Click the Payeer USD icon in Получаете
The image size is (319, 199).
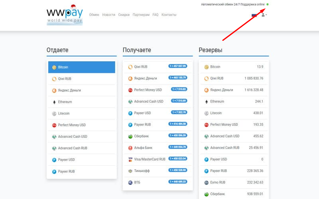pos(130,113)
